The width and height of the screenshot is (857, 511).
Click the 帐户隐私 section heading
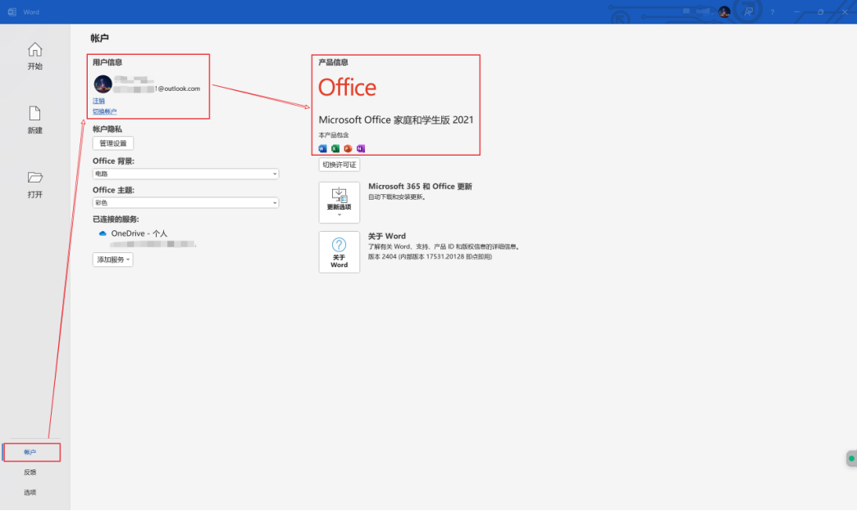click(x=107, y=129)
